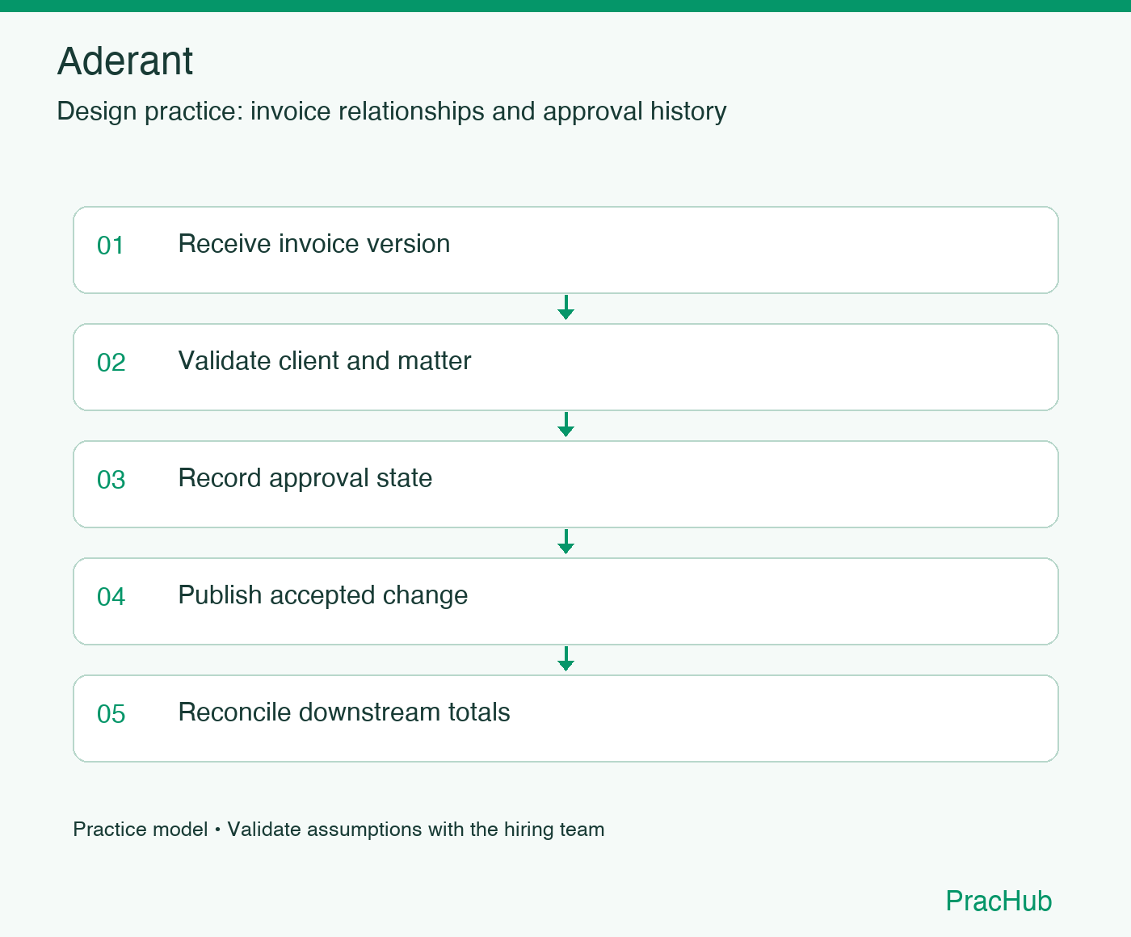The height and width of the screenshot is (937, 1131).
Task: Open the PracHub brand link
Action: (x=999, y=901)
